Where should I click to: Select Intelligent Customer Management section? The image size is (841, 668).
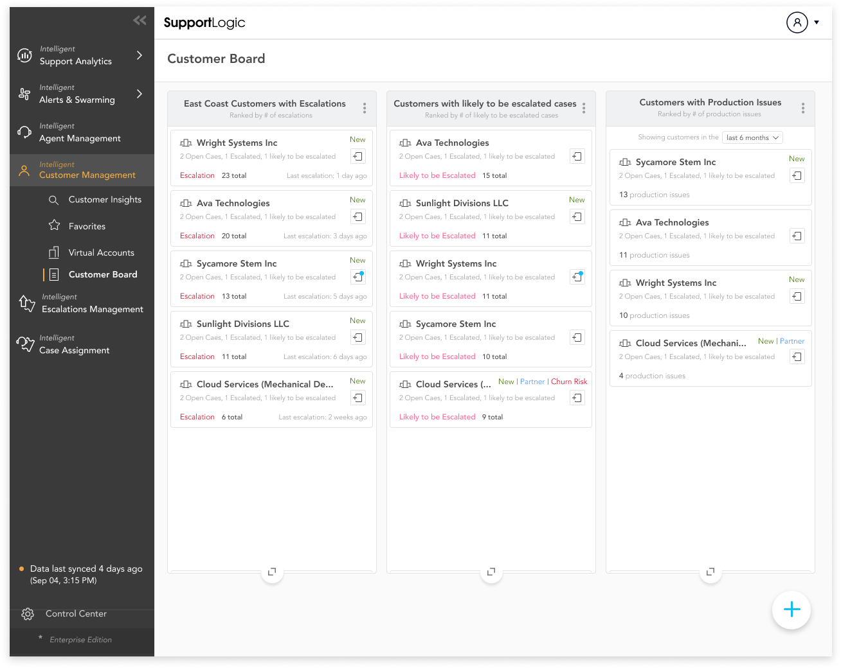point(82,170)
